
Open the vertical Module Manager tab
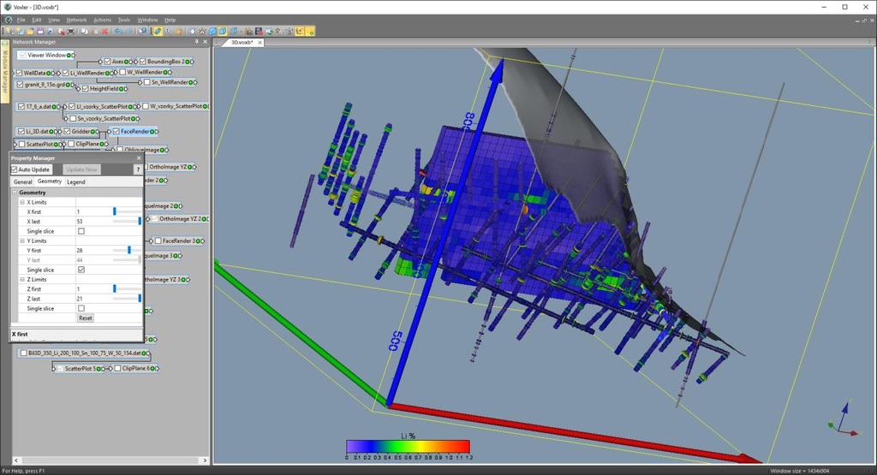(5, 71)
